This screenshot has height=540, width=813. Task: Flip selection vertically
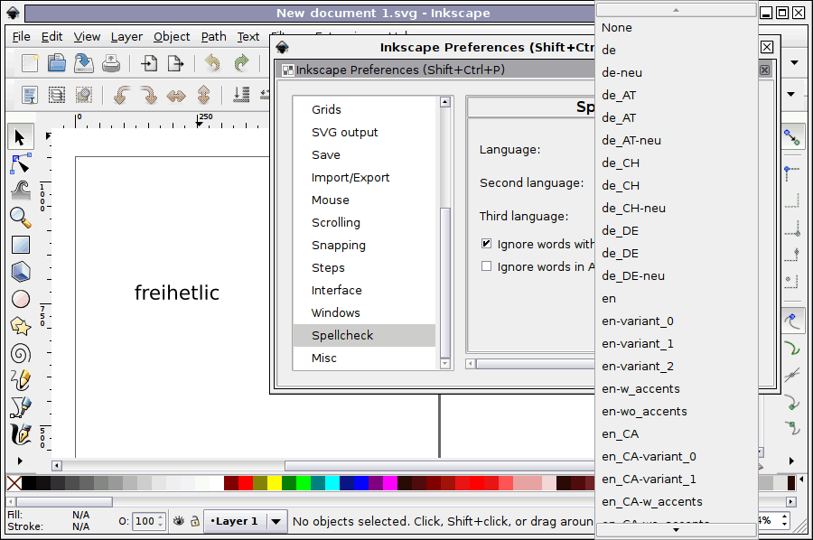coord(203,95)
